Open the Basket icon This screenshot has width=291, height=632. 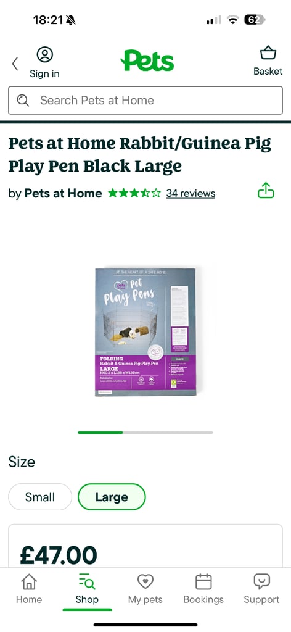[268, 53]
